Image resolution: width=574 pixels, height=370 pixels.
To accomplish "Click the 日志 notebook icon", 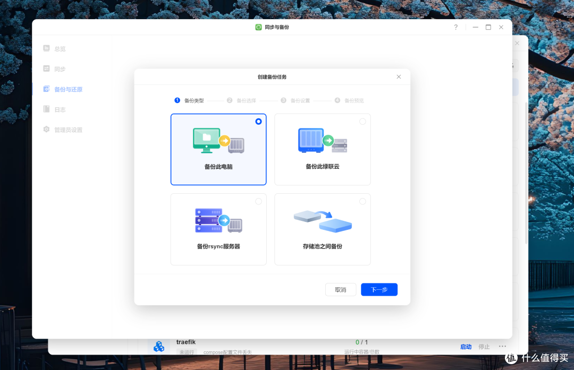I will (x=46, y=109).
